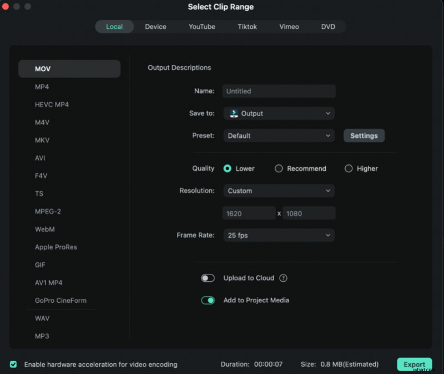The height and width of the screenshot is (374, 444).
Task: Open the Frame Rate dropdown
Action: pyautogui.click(x=279, y=235)
